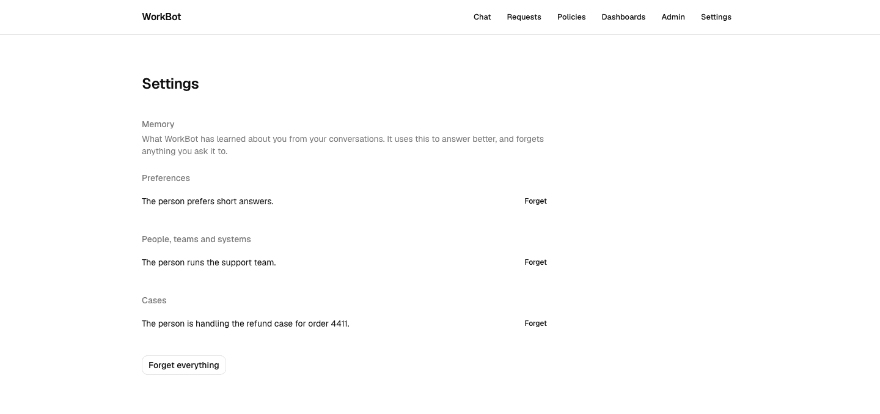Image resolution: width=880 pixels, height=414 pixels.
Task: Forget the refund case order 4411 memory
Action: coord(535,323)
